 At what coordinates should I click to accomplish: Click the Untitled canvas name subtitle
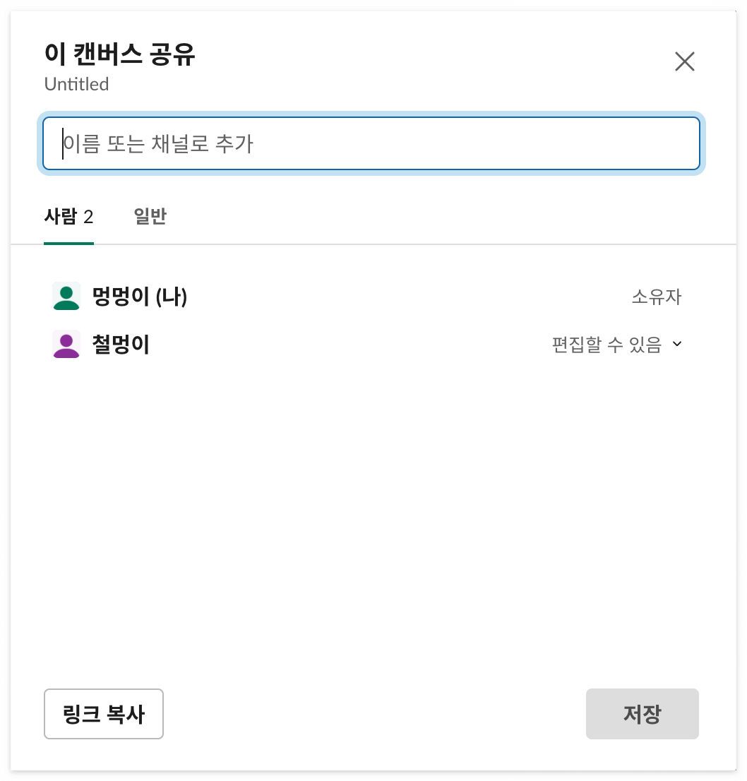(x=77, y=84)
